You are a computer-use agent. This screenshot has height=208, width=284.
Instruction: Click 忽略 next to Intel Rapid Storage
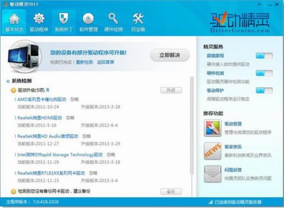[x=111, y=155]
